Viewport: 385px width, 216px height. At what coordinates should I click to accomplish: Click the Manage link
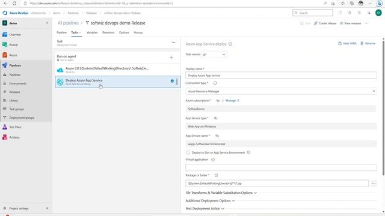pos(232,101)
